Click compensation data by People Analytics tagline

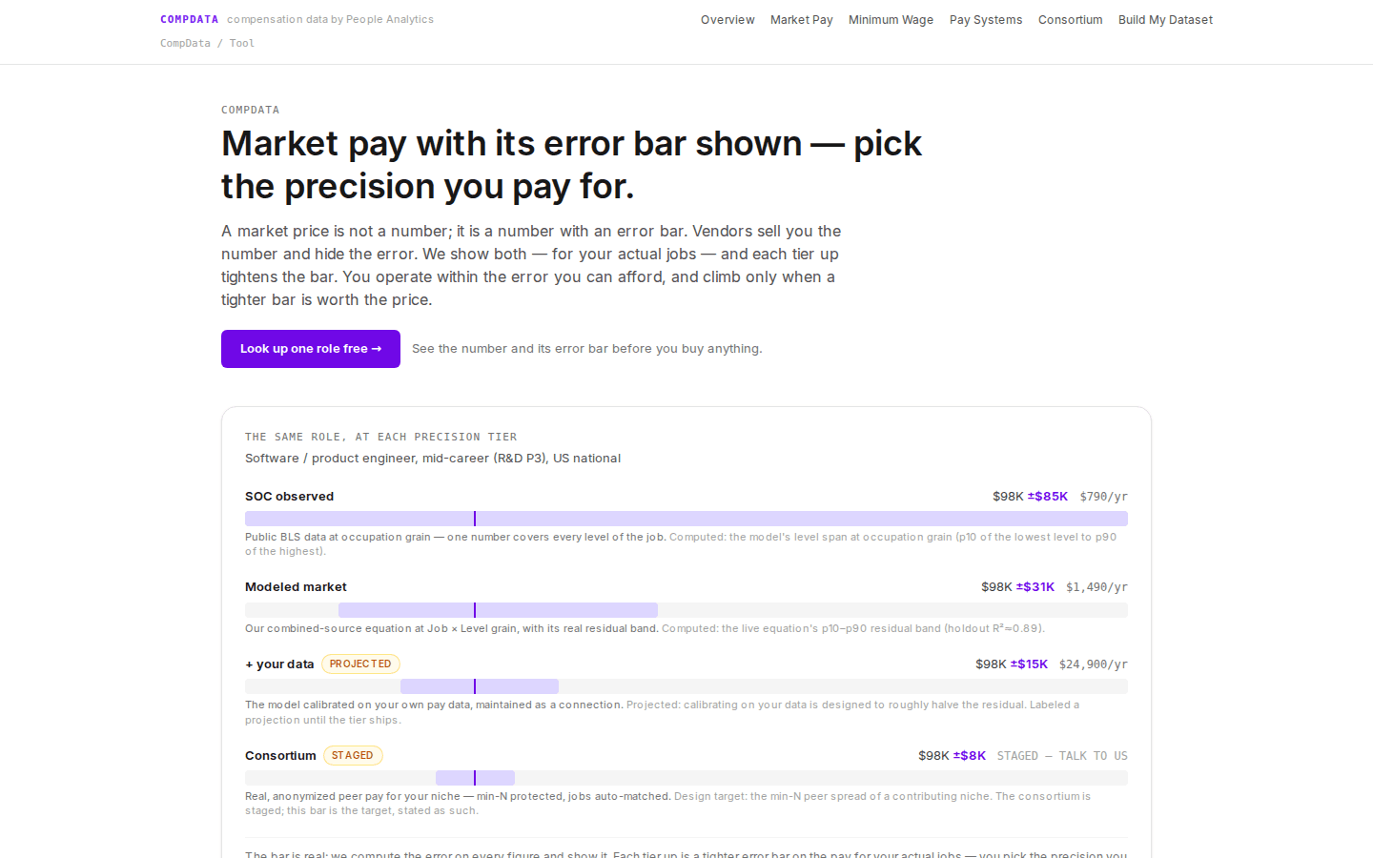click(330, 19)
